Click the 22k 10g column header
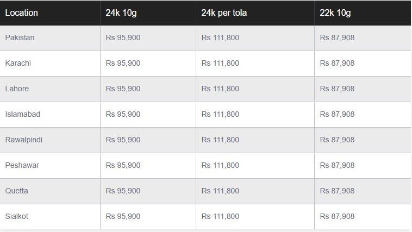 [335, 12]
